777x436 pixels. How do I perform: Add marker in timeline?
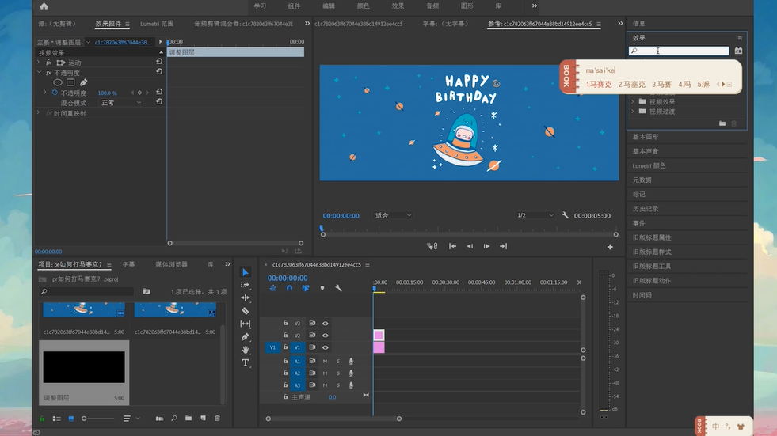[x=322, y=288]
